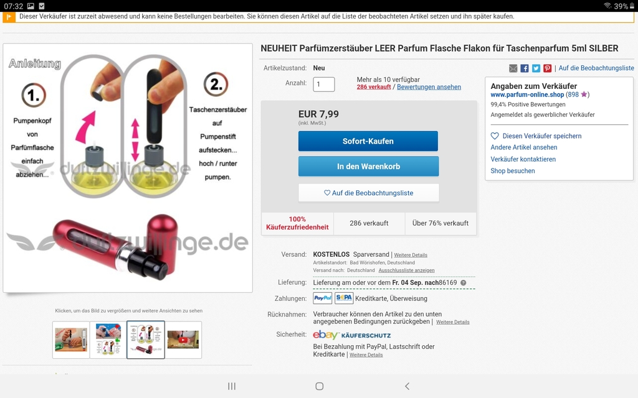Click Auf die Beobachtungsliste button below cart
Image resolution: width=638 pixels, height=398 pixels.
[x=369, y=193]
